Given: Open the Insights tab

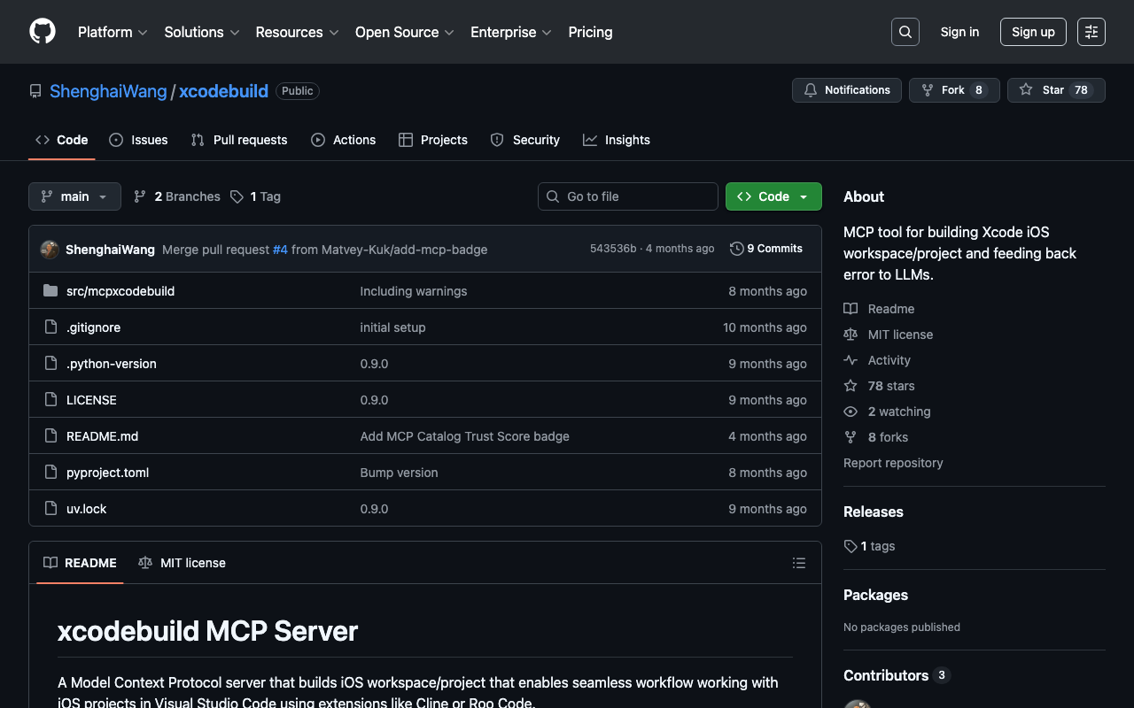Looking at the screenshot, I should click(617, 140).
